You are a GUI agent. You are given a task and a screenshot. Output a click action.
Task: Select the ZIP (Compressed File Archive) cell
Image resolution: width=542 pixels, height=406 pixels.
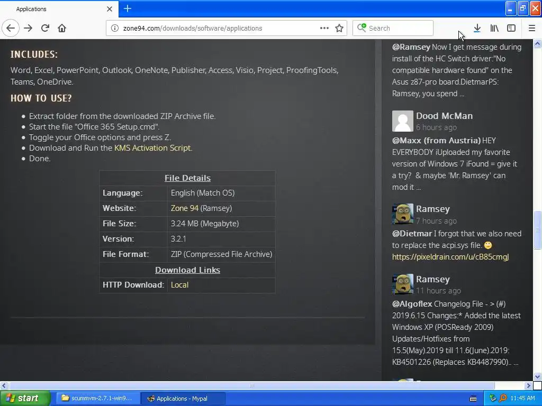[221, 254]
